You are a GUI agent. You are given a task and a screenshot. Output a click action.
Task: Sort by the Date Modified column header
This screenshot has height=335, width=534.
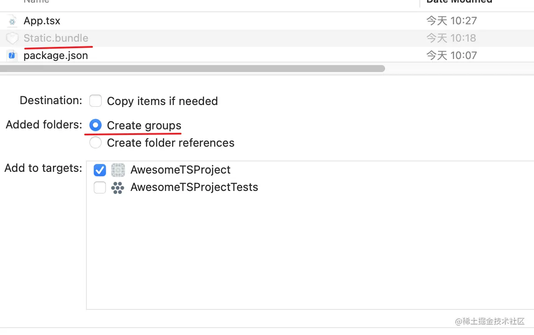pyautogui.click(x=459, y=2)
